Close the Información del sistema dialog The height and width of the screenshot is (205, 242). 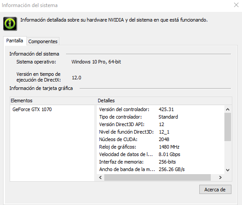pyautogui.click(x=236, y=5)
